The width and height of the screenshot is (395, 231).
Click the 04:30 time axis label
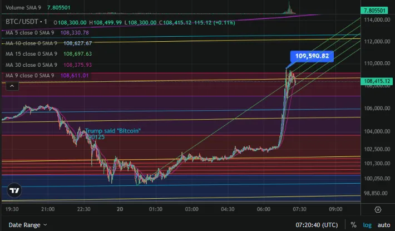(x=228, y=209)
